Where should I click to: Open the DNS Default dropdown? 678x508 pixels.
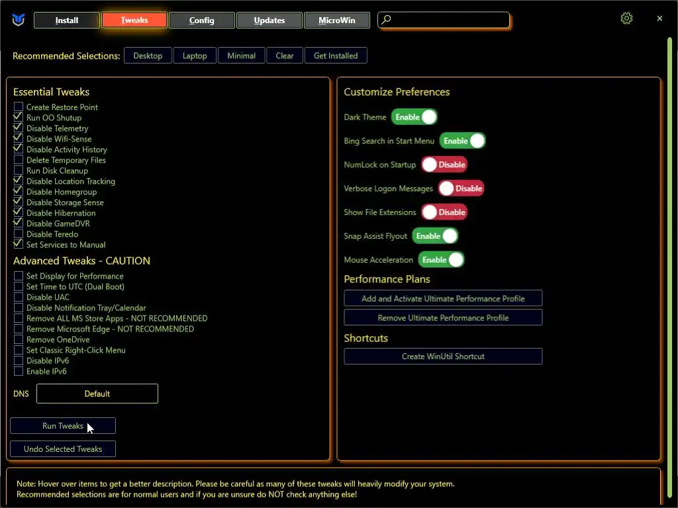click(x=97, y=394)
